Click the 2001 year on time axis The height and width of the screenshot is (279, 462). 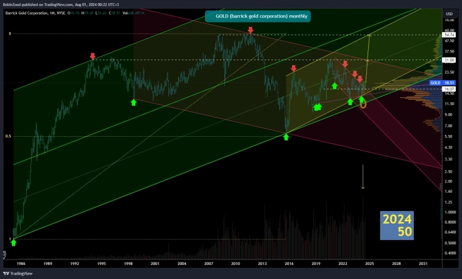tap(155, 263)
